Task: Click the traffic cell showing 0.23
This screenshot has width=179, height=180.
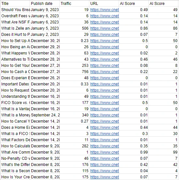Action: point(74,41)
